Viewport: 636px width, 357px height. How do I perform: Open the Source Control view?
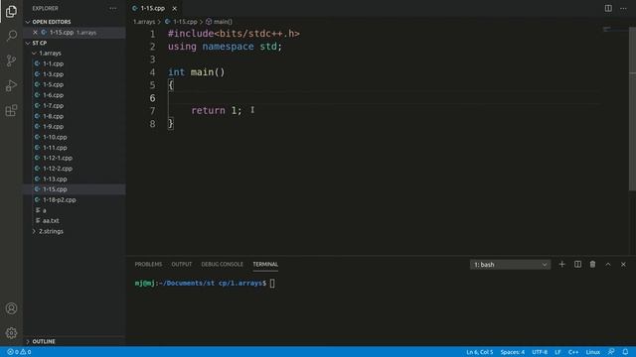11,60
